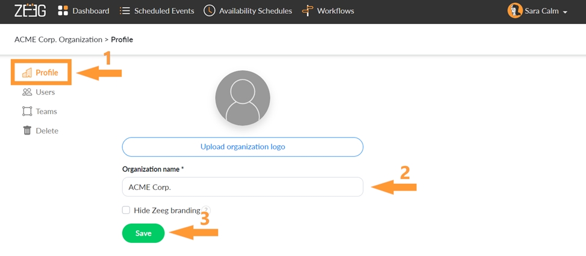Viewport: 586px width, 256px height.
Task: Open the Scheduled Events menu item
Action: (164, 11)
